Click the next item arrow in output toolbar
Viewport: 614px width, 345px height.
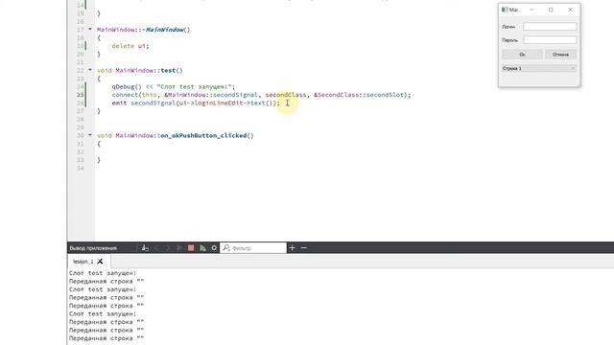pos(167,248)
